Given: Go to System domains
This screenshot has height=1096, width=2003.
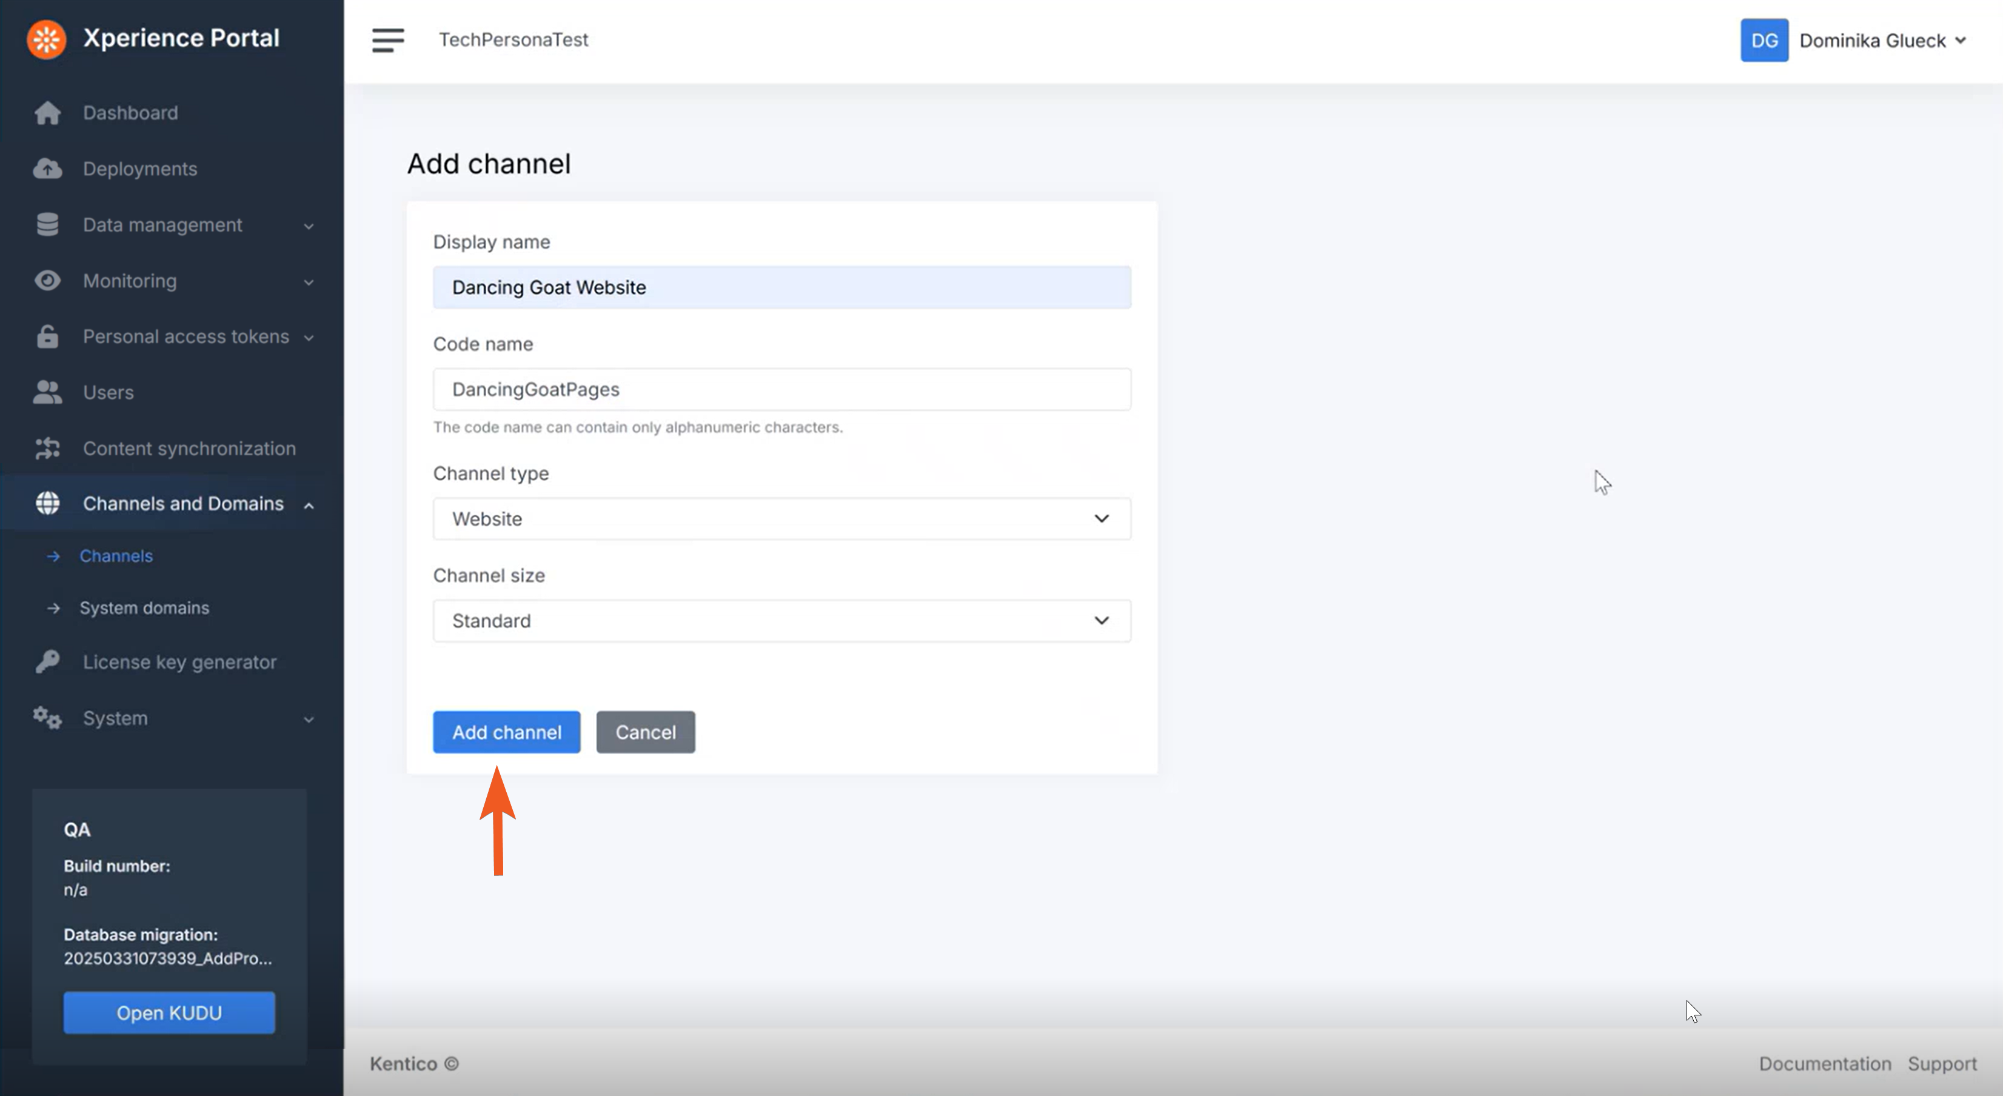Looking at the screenshot, I should (144, 608).
